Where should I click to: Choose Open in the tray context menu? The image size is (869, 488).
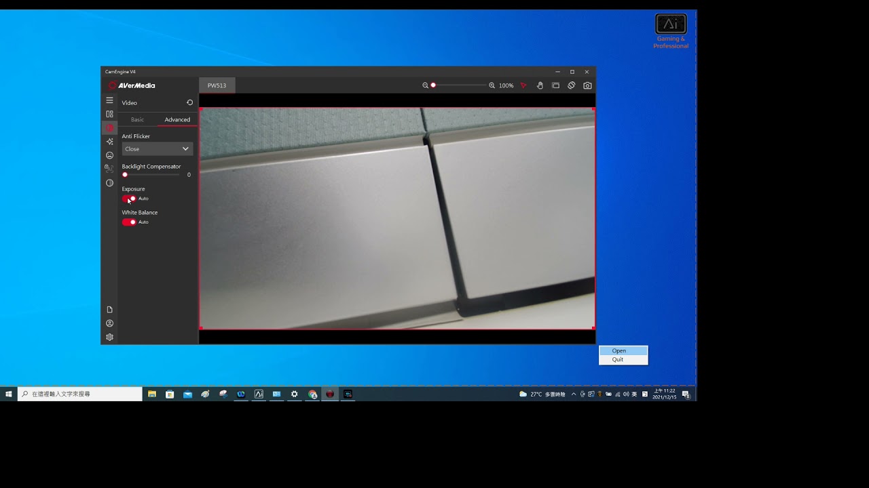click(623, 350)
